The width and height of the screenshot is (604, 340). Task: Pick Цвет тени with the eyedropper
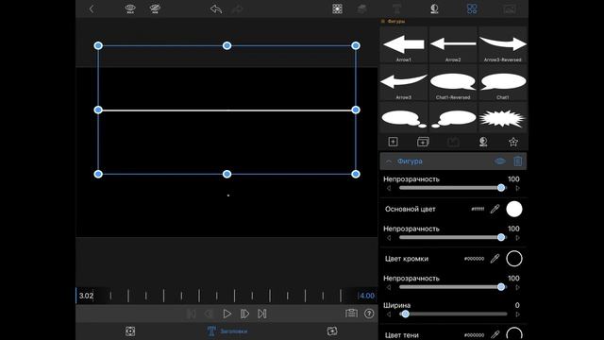(x=495, y=334)
